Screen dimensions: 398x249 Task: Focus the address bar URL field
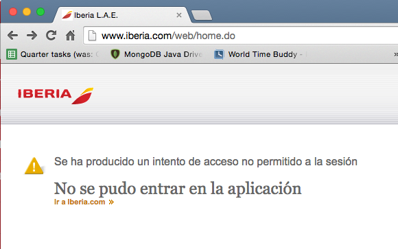[x=241, y=36]
